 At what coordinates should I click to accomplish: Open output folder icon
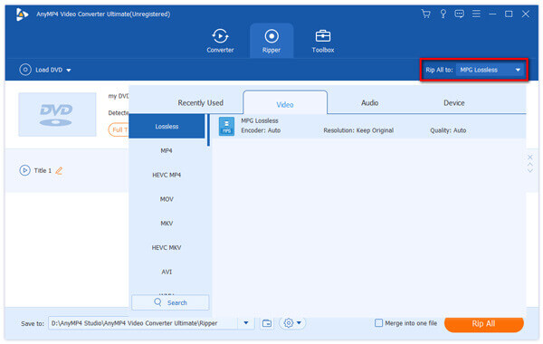pos(267,323)
